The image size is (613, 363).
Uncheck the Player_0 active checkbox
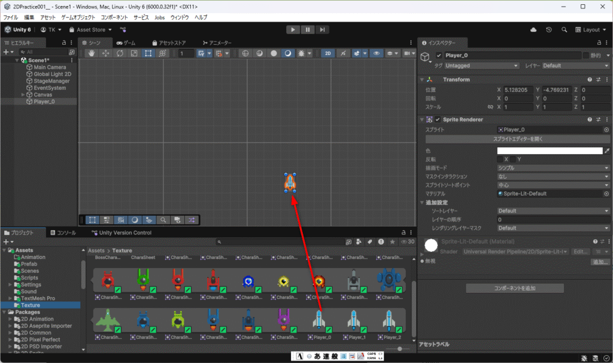[x=439, y=56]
